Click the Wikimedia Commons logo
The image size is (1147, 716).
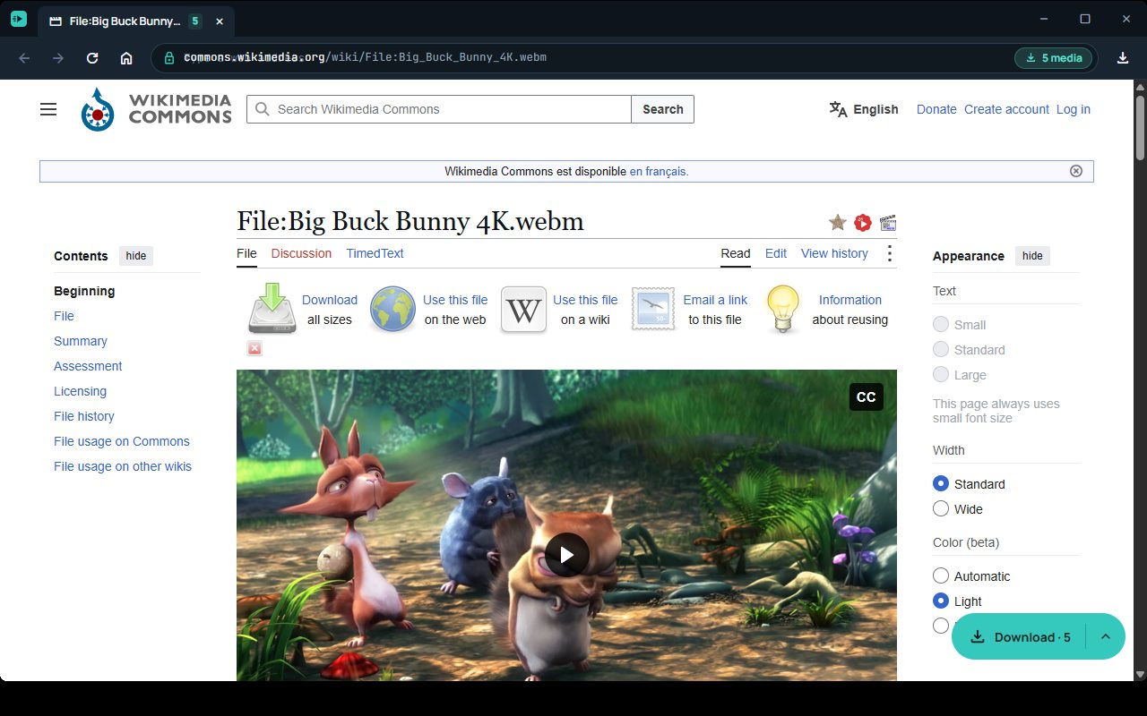click(156, 109)
